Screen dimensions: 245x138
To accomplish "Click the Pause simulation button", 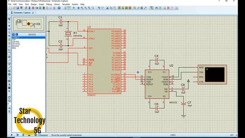I will [x=23, y=135].
